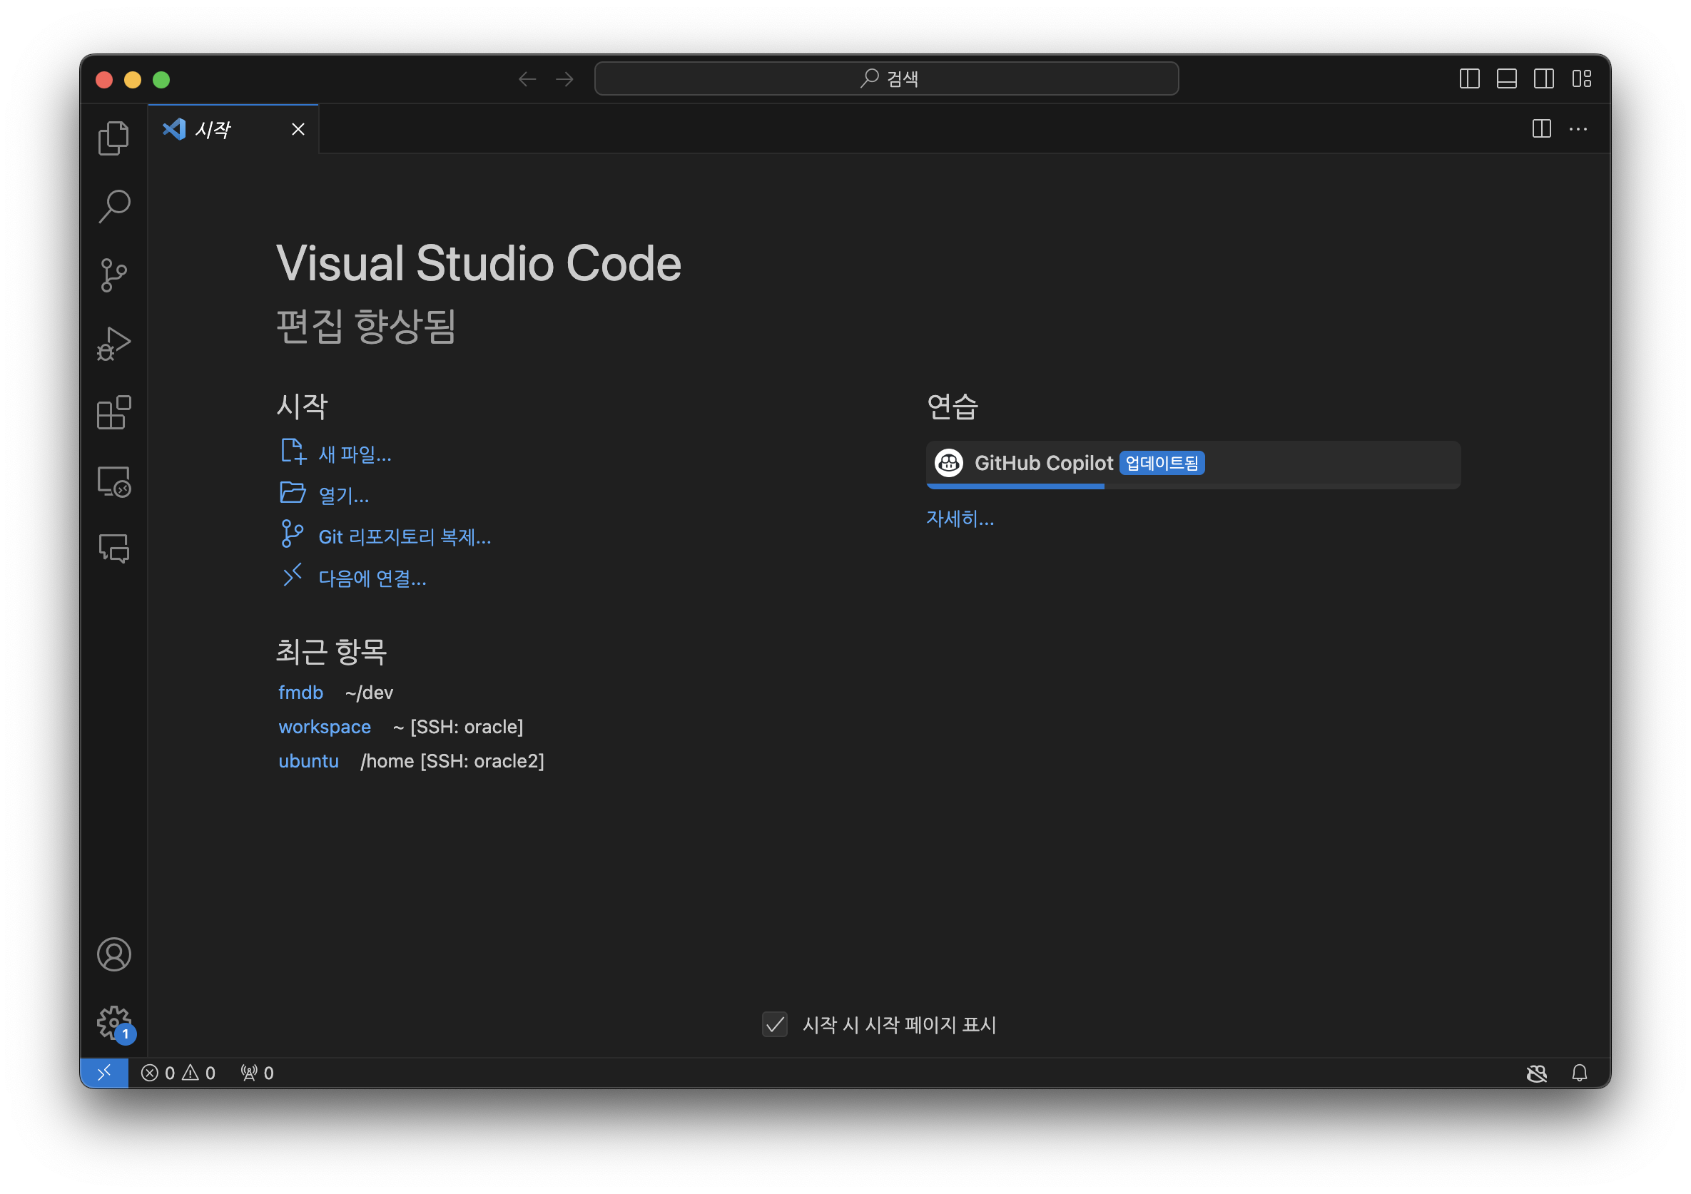The width and height of the screenshot is (1691, 1194).
Task: Open the Manage gear menu
Action: pyautogui.click(x=113, y=1021)
